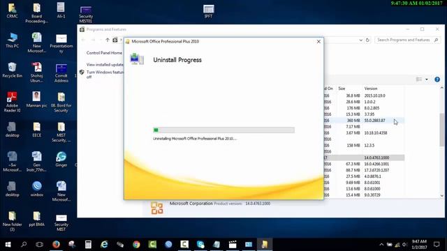Open the Shohoj Ubun PDF icon
Image resolution: width=447 pixels, height=251 pixels.
(x=36, y=73)
